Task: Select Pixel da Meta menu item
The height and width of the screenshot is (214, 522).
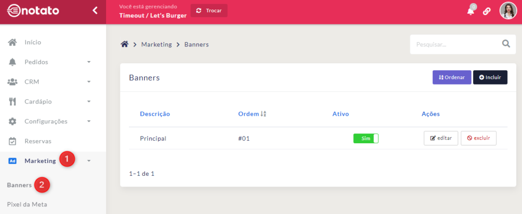Action: (27, 204)
